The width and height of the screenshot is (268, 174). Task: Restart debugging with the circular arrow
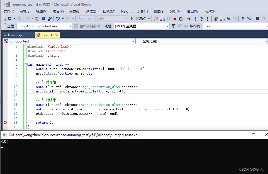[181, 18]
